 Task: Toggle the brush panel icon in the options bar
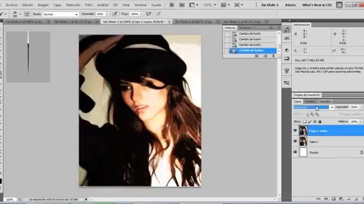(27, 14)
